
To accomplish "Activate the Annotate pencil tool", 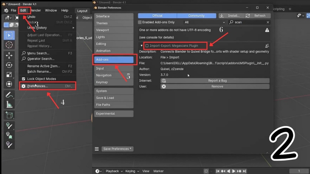I will 9,95.
